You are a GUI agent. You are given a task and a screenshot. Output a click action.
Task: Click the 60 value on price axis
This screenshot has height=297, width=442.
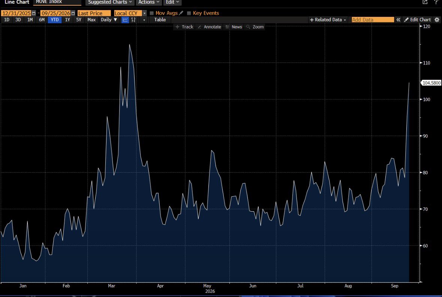tap(426, 246)
